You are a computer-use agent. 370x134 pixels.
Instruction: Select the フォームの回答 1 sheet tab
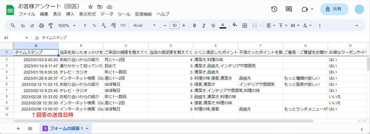(x=66, y=128)
